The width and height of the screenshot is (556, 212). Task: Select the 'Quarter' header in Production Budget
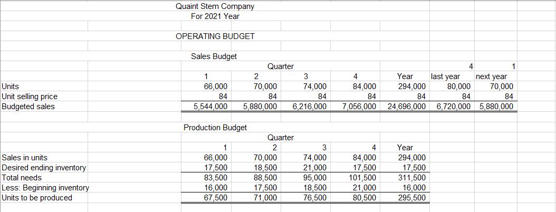[281, 138]
